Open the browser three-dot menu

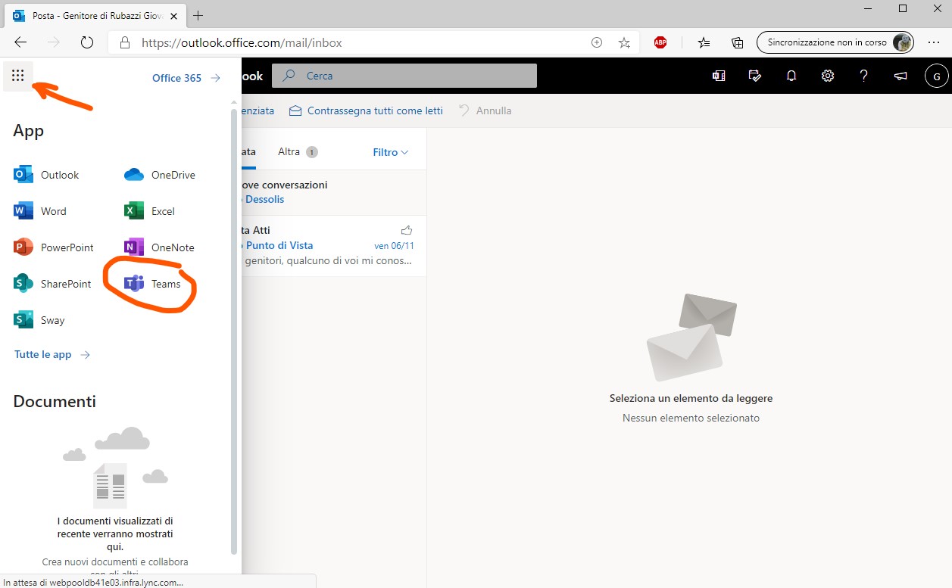click(933, 43)
